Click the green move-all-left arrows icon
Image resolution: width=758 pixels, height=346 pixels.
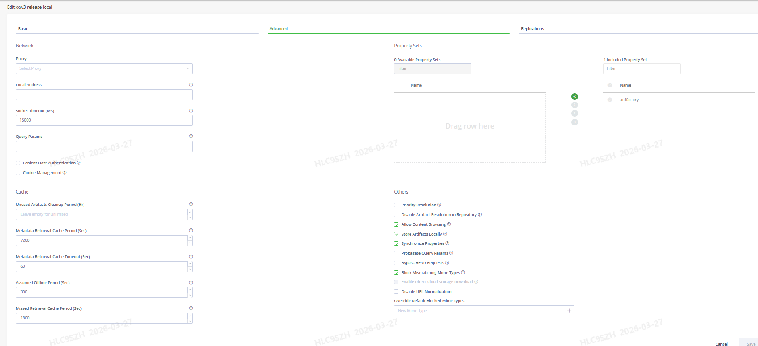[574, 96]
